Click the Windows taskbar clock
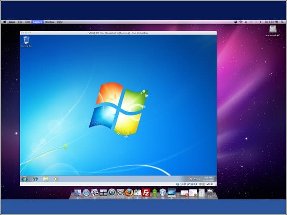The height and width of the screenshot is (215, 287). [208, 179]
